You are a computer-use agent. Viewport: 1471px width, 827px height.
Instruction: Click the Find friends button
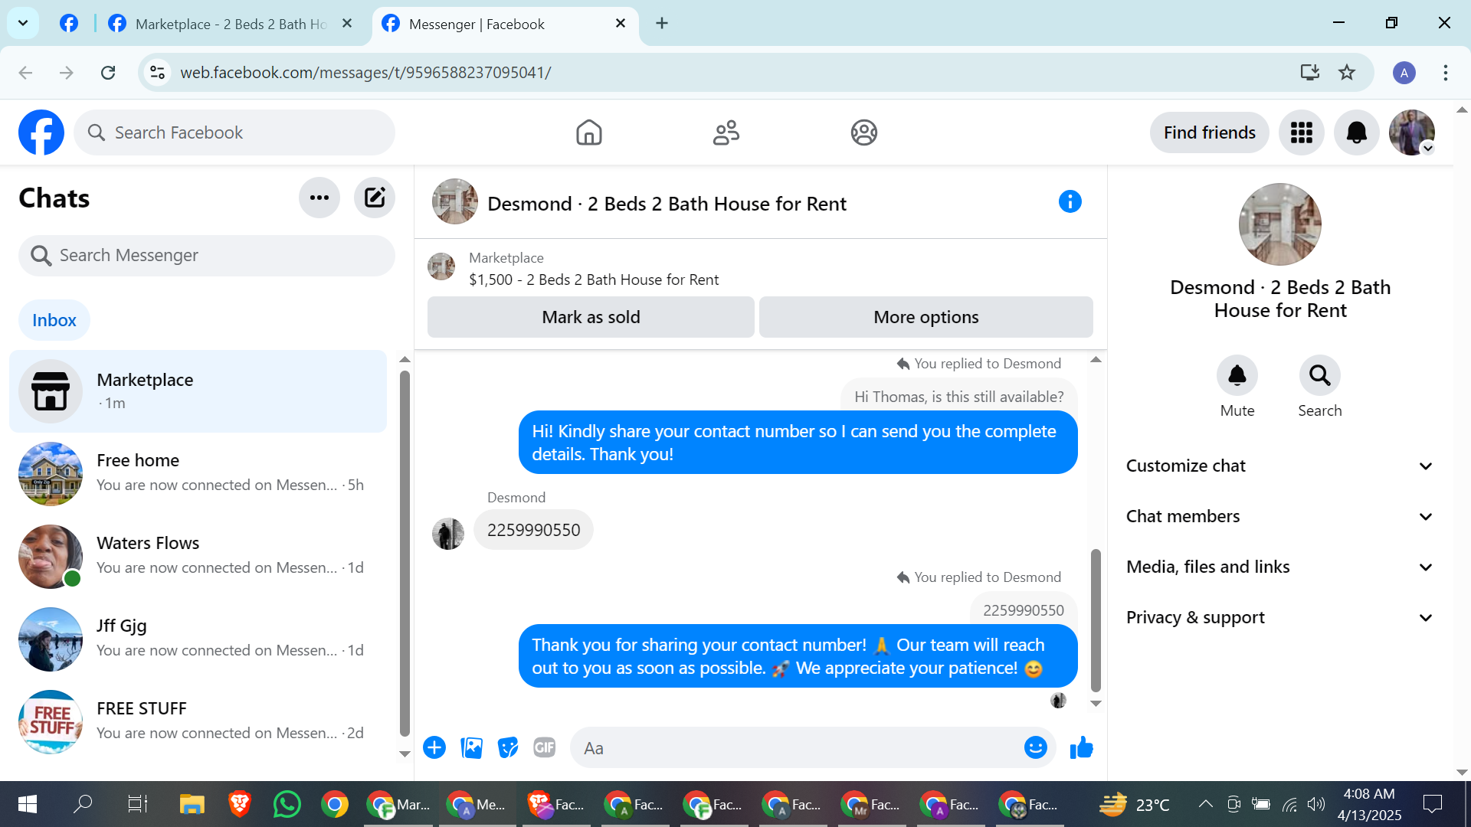point(1210,132)
